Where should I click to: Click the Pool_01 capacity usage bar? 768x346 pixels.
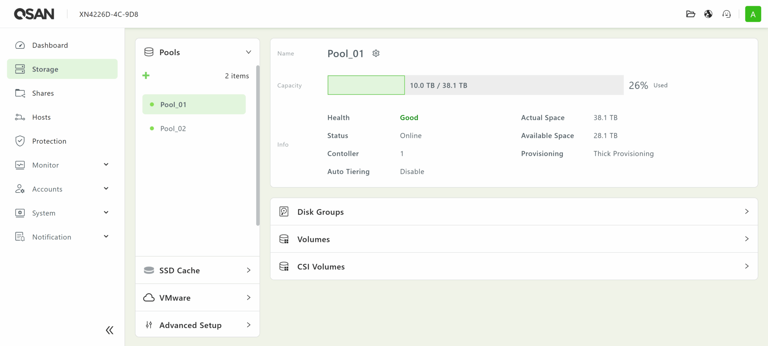[x=475, y=85]
